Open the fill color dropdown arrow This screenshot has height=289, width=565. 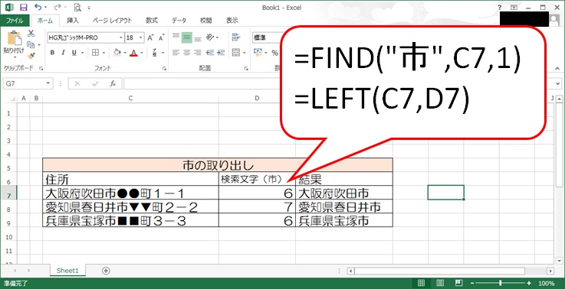[x=125, y=53]
